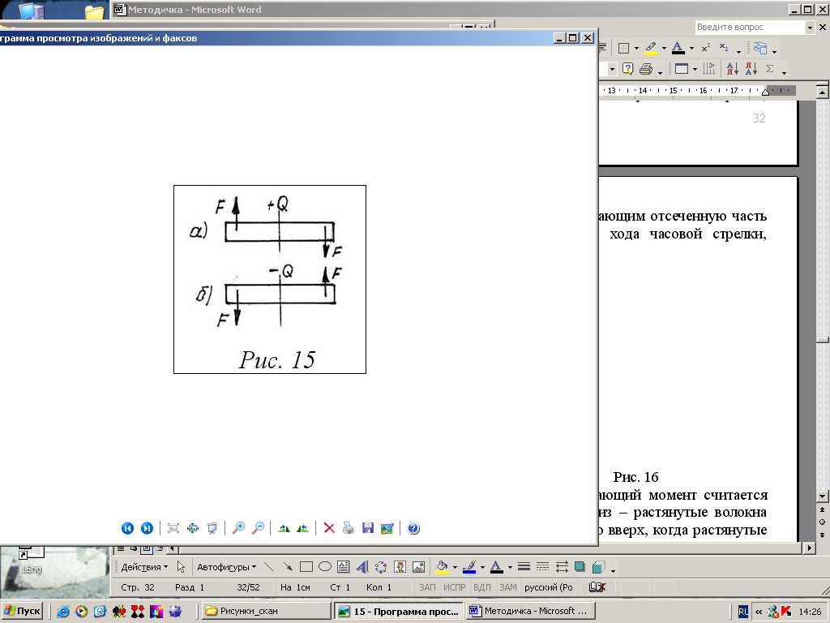Expand line color dropdown arrow in drawing toolbar
Screen dimensions: 830x623
(x=482, y=567)
